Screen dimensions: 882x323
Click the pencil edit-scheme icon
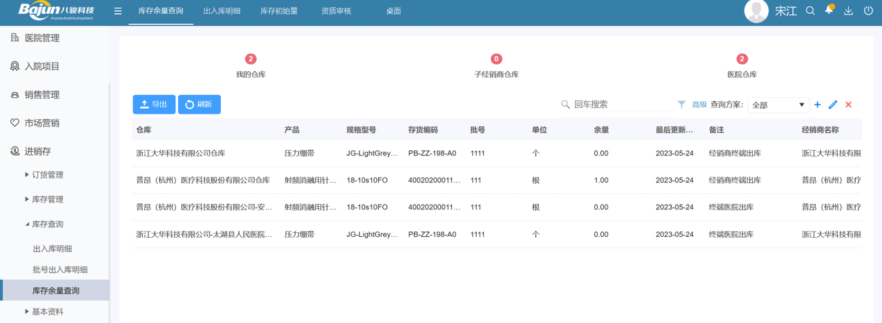[x=833, y=105]
